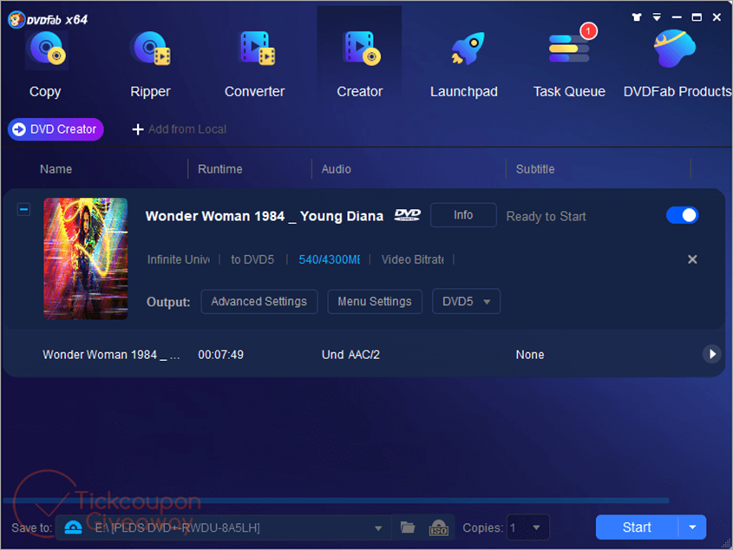
Task: Click the Ready to Start status
Action: (546, 216)
